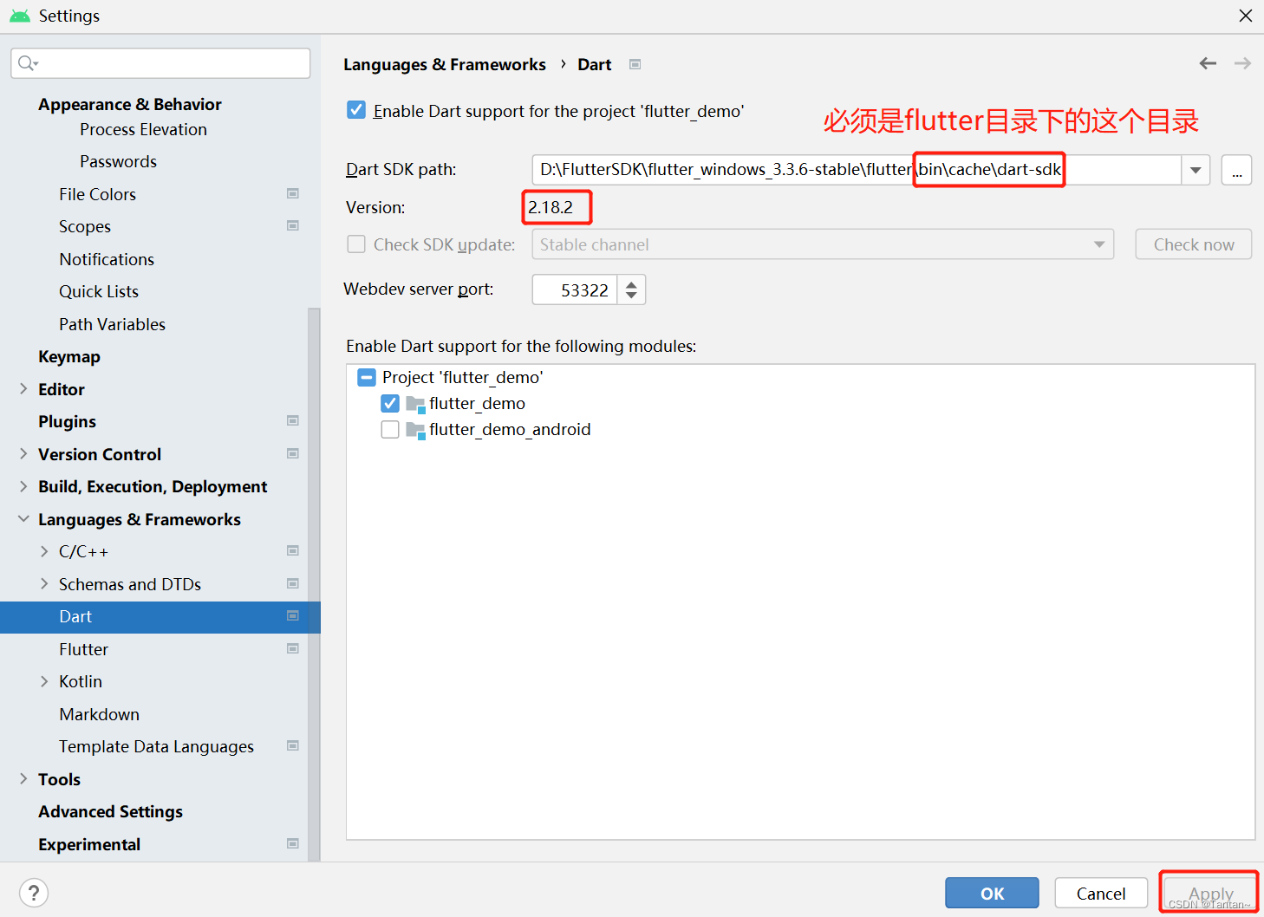
Task: Open the Stable channel dropdown
Action: tap(823, 244)
